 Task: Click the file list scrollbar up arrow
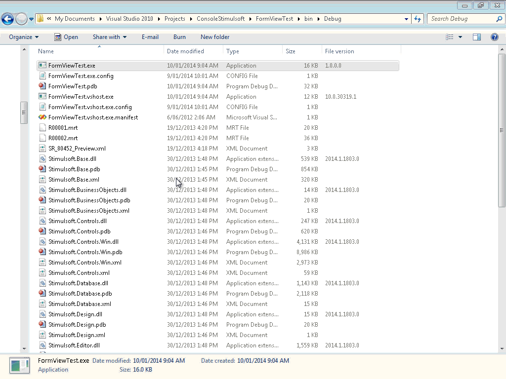[502, 49]
